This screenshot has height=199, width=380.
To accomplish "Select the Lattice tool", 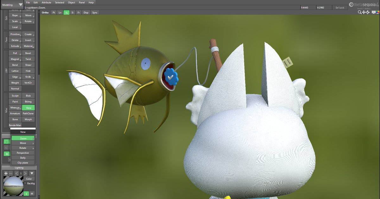I will (15, 71).
